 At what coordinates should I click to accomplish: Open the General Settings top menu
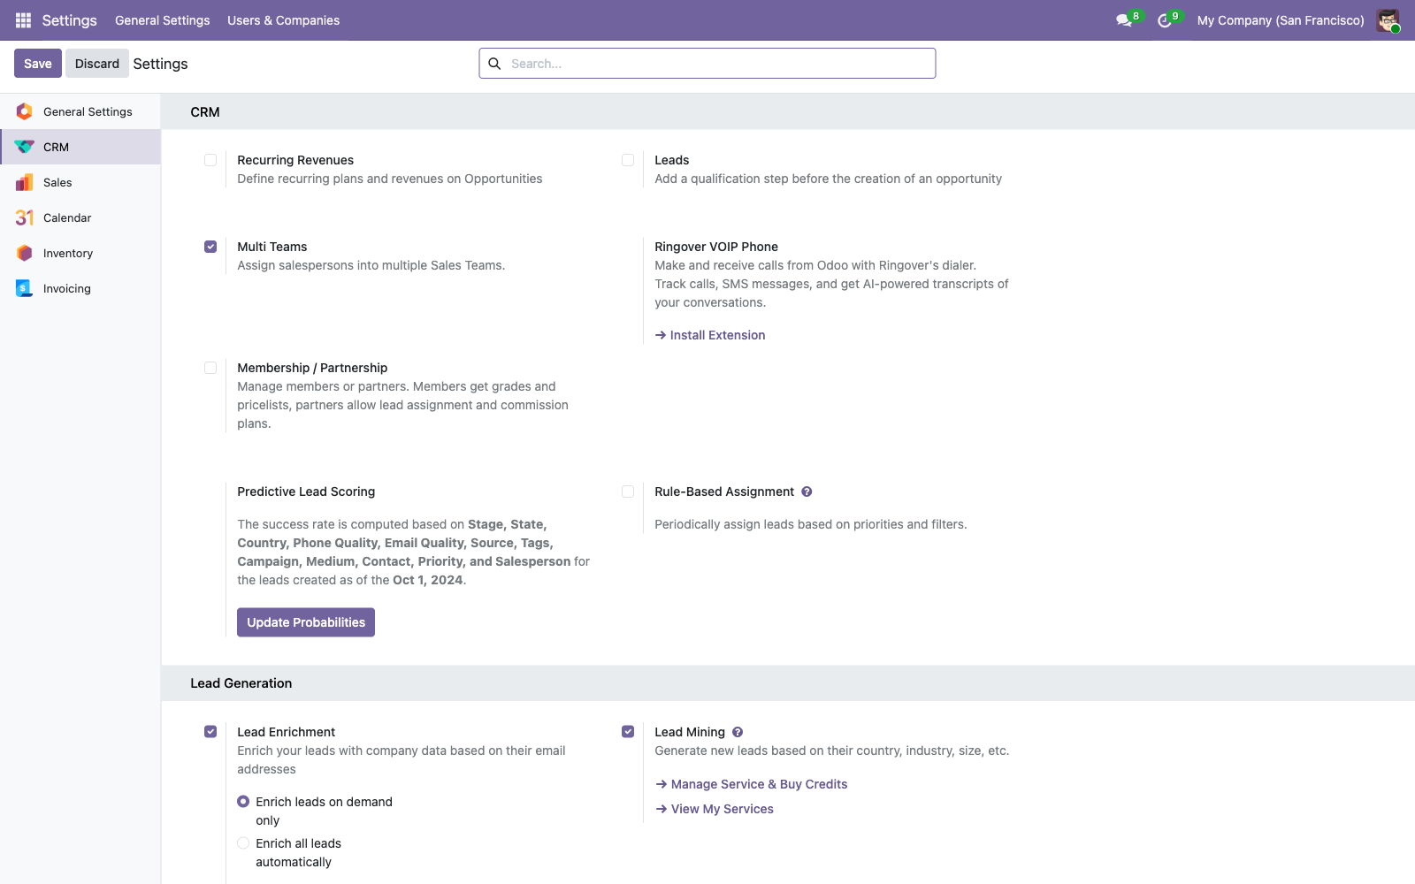pyautogui.click(x=163, y=20)
